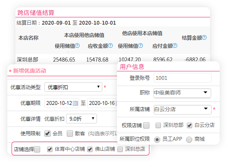Check the 会员 usage limit checkbox
The image size is (227, 162).
coord(47,133)
